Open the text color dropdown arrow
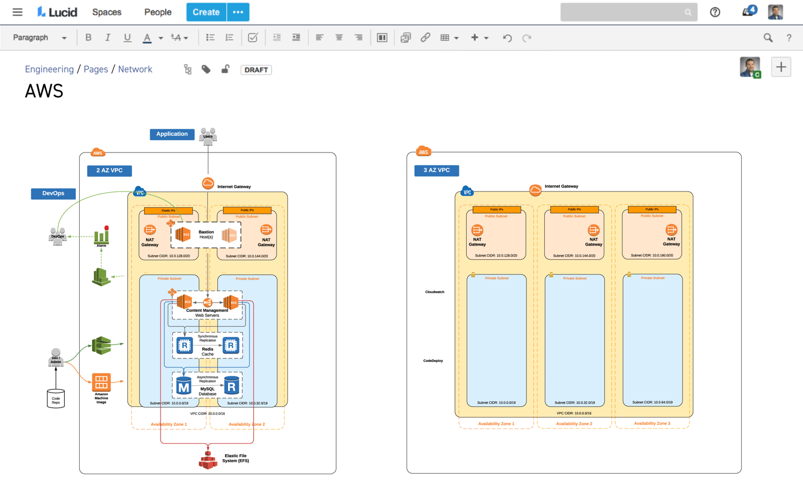This screenshot has height=501, width=803. (161, 37)
